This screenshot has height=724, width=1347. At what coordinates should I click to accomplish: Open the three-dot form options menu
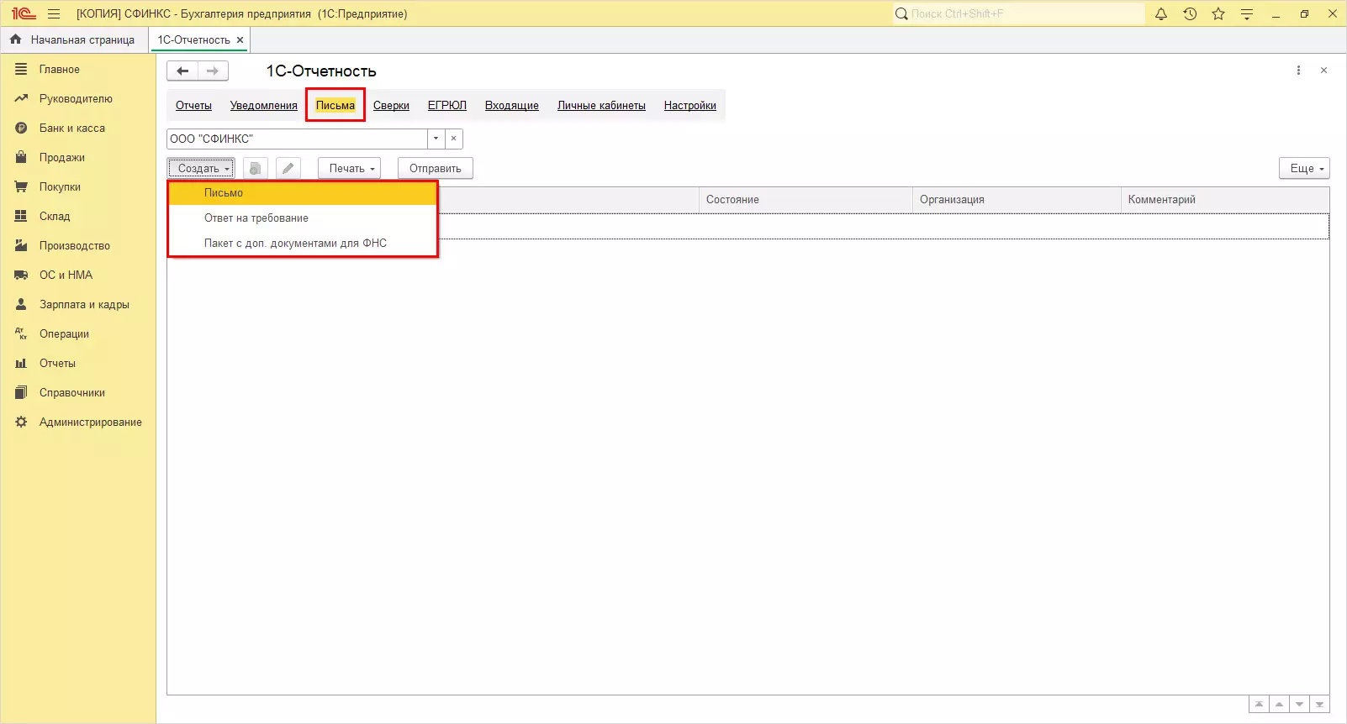(1298, 71)
